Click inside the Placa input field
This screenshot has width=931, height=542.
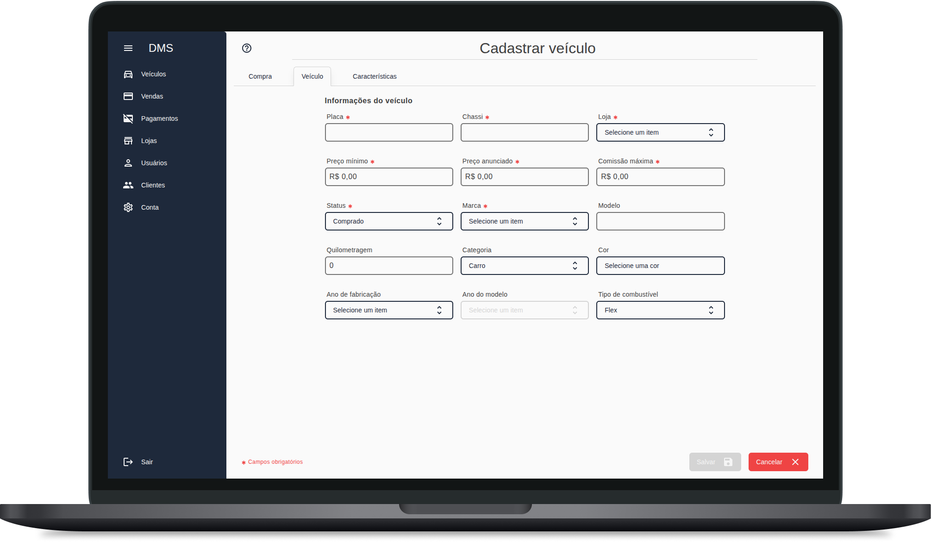388,132
